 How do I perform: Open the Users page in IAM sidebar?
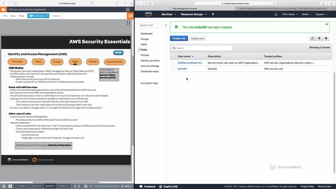click(x=144, y=44)
